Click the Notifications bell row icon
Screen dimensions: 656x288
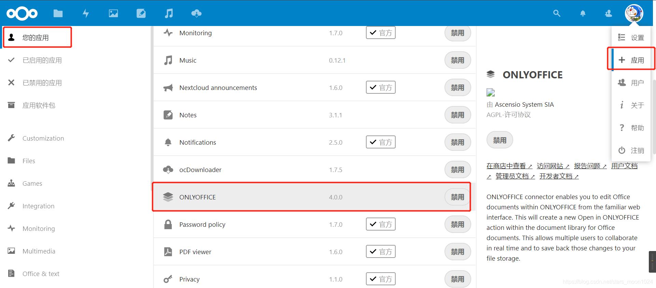(x=168, y=142)
